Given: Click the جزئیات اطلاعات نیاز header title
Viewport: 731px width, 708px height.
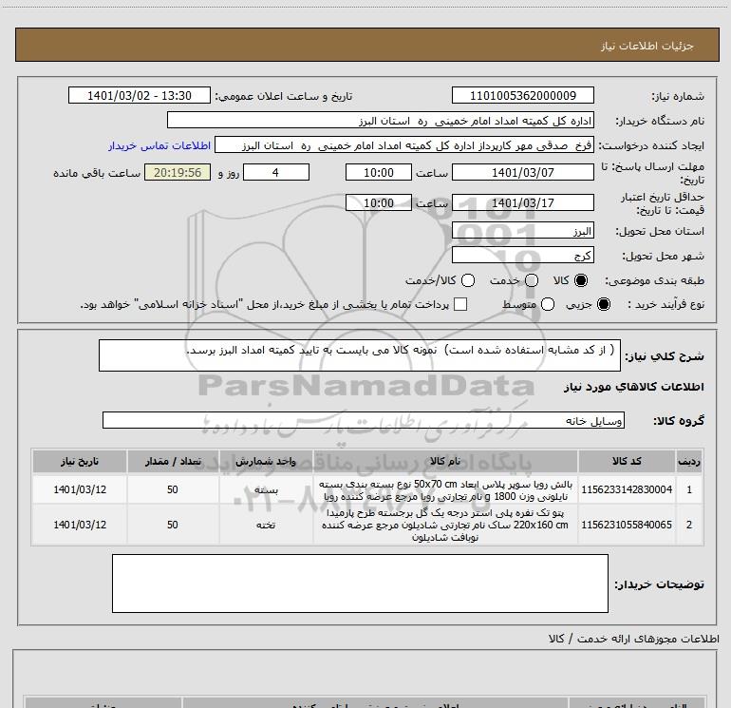Looking at the screenshot, I should click(647, 46).
